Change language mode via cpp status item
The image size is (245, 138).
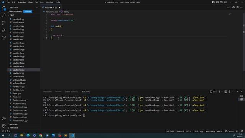coord(202,131)
